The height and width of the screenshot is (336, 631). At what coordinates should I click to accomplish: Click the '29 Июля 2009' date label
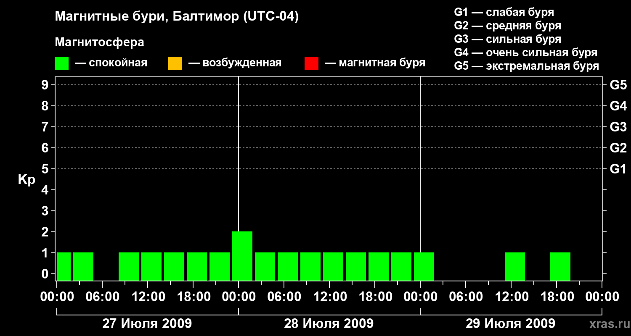[x=510, y=324]
